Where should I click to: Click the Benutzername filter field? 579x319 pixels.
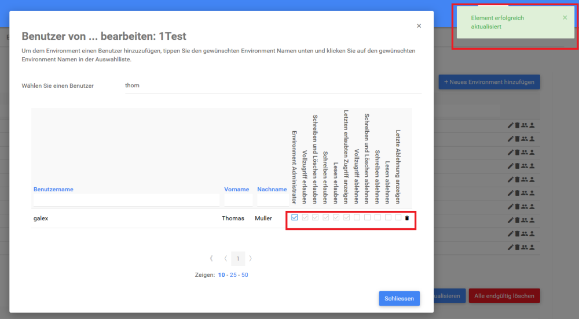[x=126, y=200]
